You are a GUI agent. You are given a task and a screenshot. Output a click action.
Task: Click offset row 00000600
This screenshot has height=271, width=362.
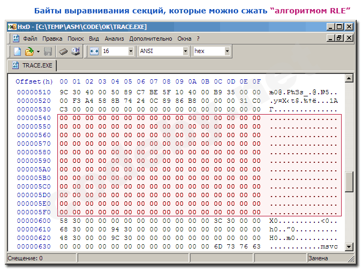[x=34, y=221]
